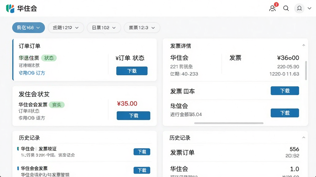The height and width of the screenshot is (177, 316).
Task: Click the ¥35.00 red amount
Action: [127, 104]
